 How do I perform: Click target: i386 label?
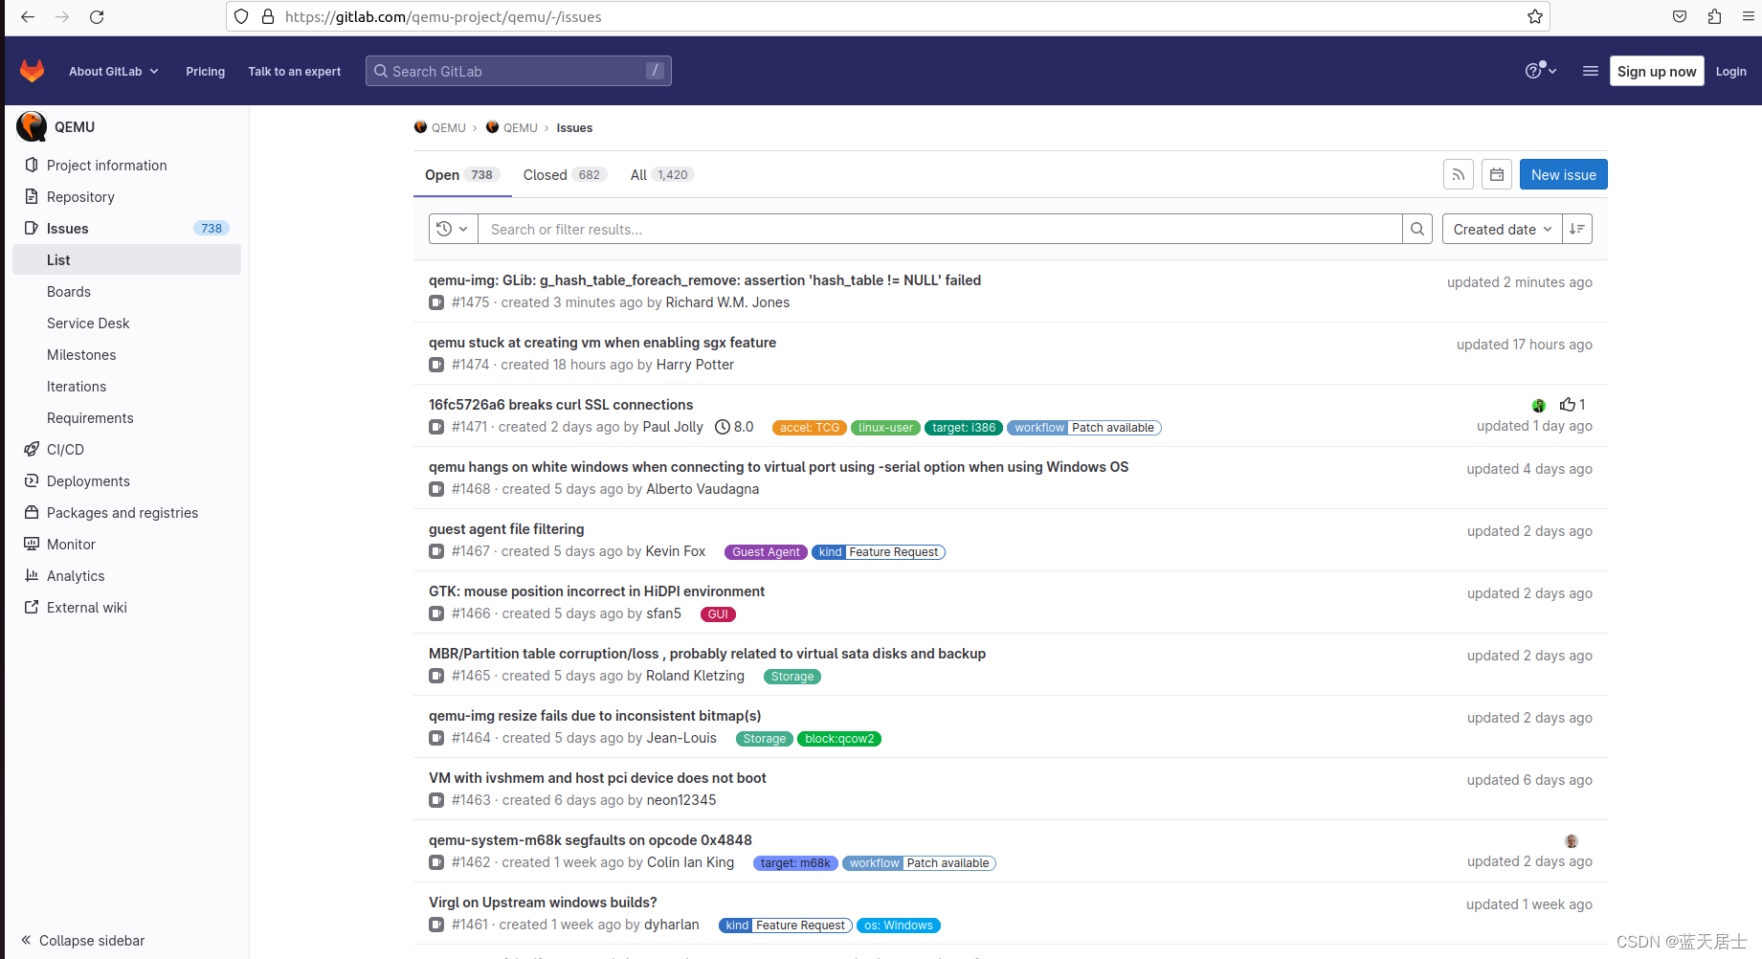tap(964, 428)
